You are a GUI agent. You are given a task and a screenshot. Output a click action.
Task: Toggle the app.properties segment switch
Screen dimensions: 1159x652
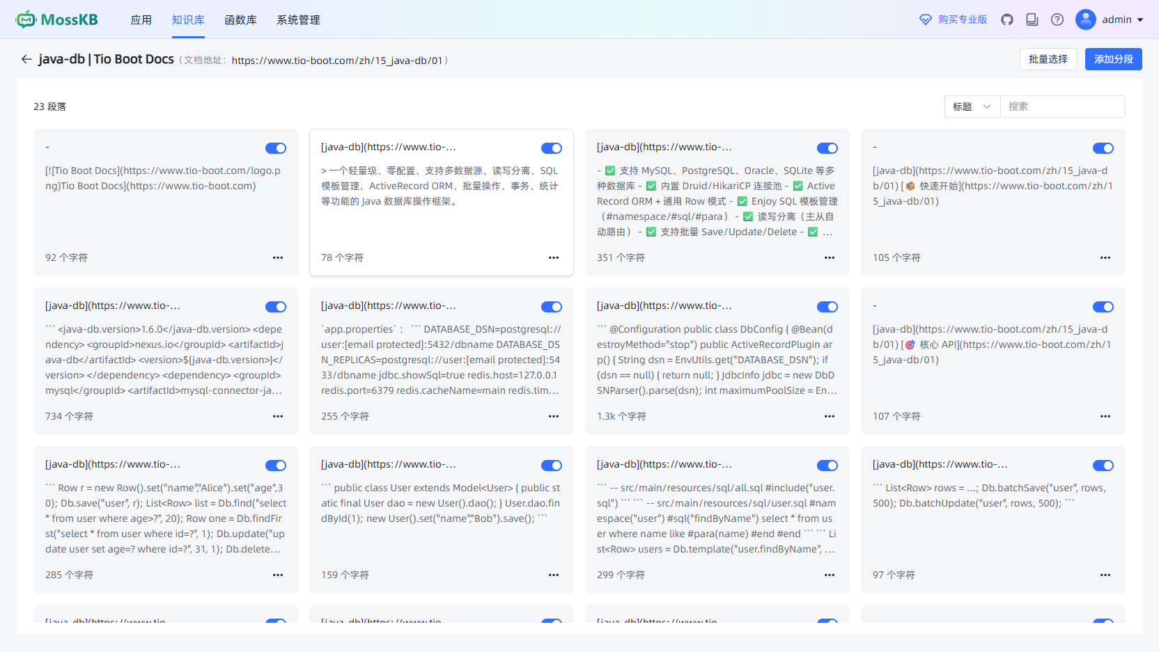coord(552,307)
